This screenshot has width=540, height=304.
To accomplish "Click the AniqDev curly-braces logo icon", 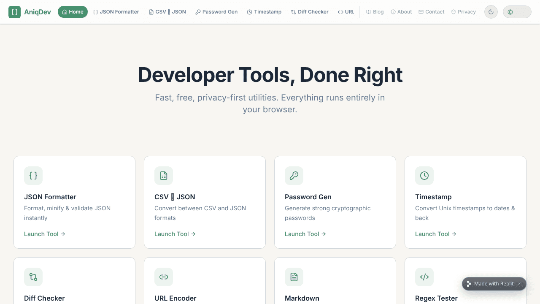I will point(14,12).
